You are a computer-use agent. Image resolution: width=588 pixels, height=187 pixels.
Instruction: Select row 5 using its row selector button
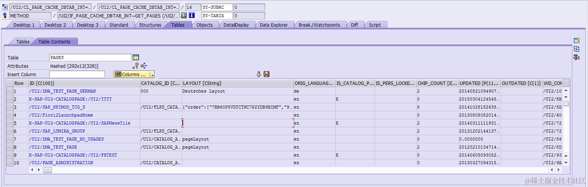coord(10,123)
